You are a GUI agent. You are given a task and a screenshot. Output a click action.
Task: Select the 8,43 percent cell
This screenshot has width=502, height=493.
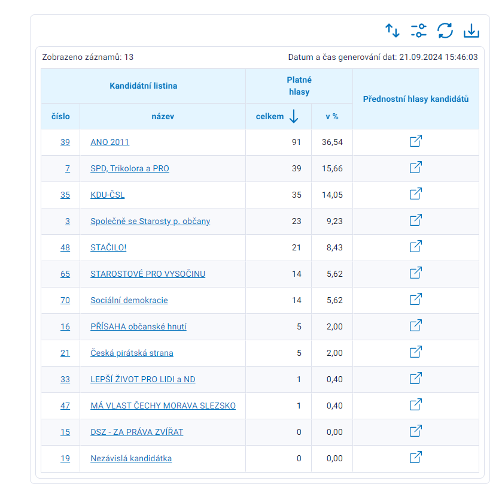point(332,247)
